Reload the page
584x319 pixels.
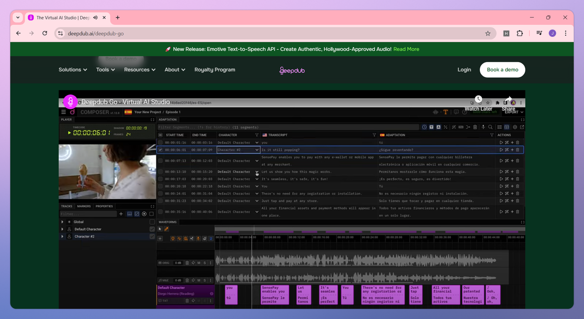(x=45, y=34)
